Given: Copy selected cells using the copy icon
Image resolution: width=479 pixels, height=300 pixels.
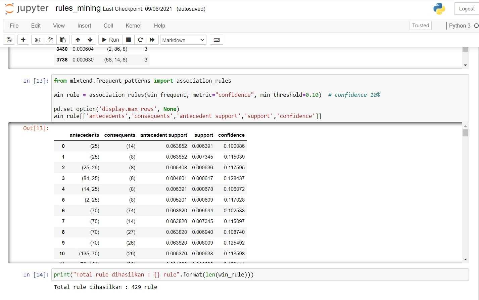Looking at the screenshot, I should [x=50, y=40].
